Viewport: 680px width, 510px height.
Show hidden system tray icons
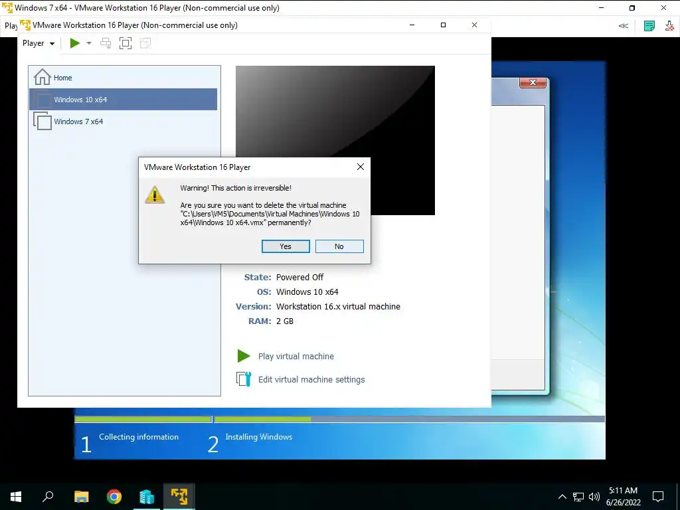pyautogui.click(x=562, y=497)
